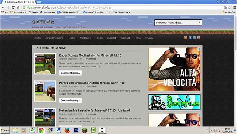Viewport: 237px width, 134px height.
Task: Open the Tools menu item
Action: coord(100,38)
